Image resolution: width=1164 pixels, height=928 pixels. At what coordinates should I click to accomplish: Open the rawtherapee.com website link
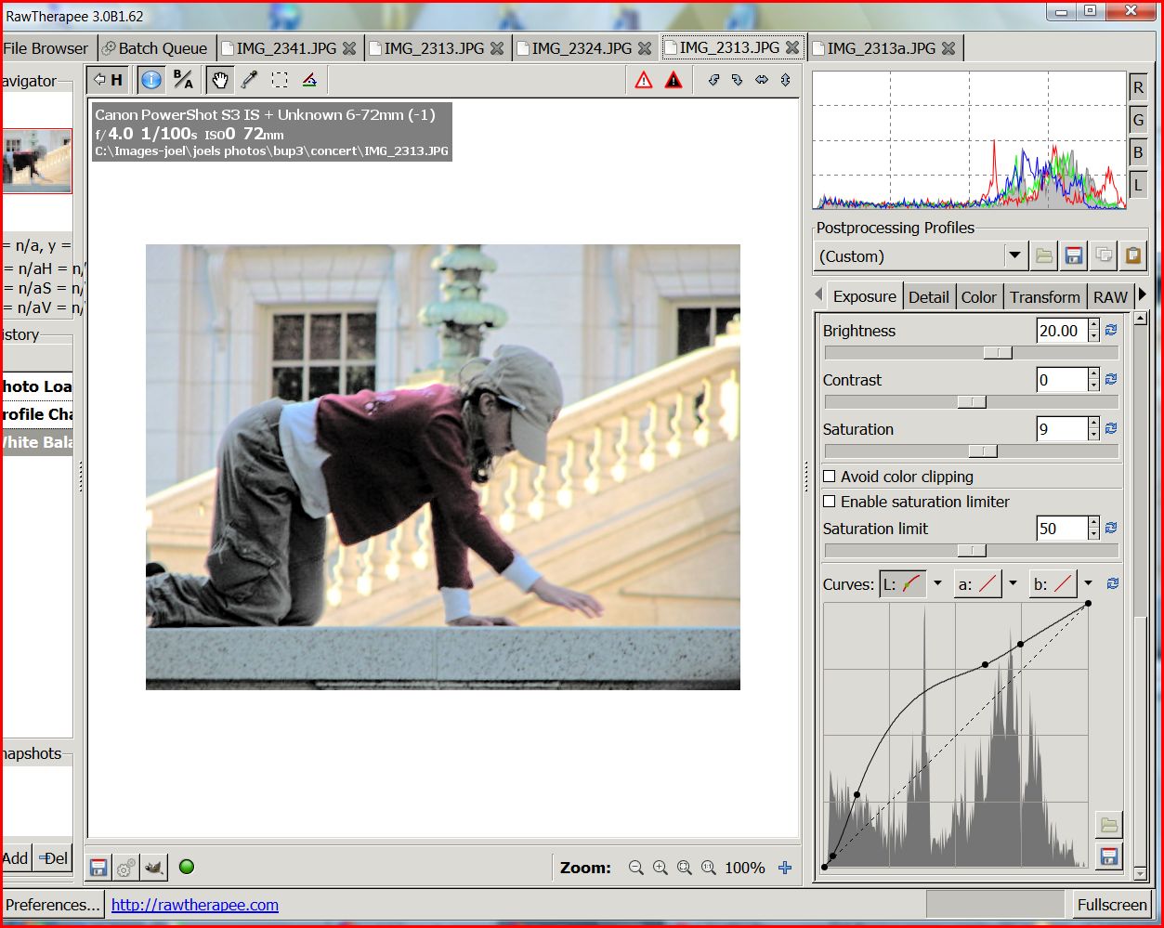(x=194, y=903)
